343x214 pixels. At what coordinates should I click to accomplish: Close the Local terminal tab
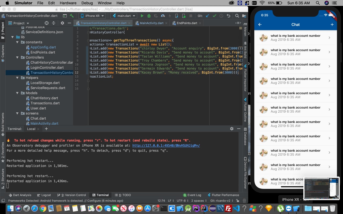38,129
